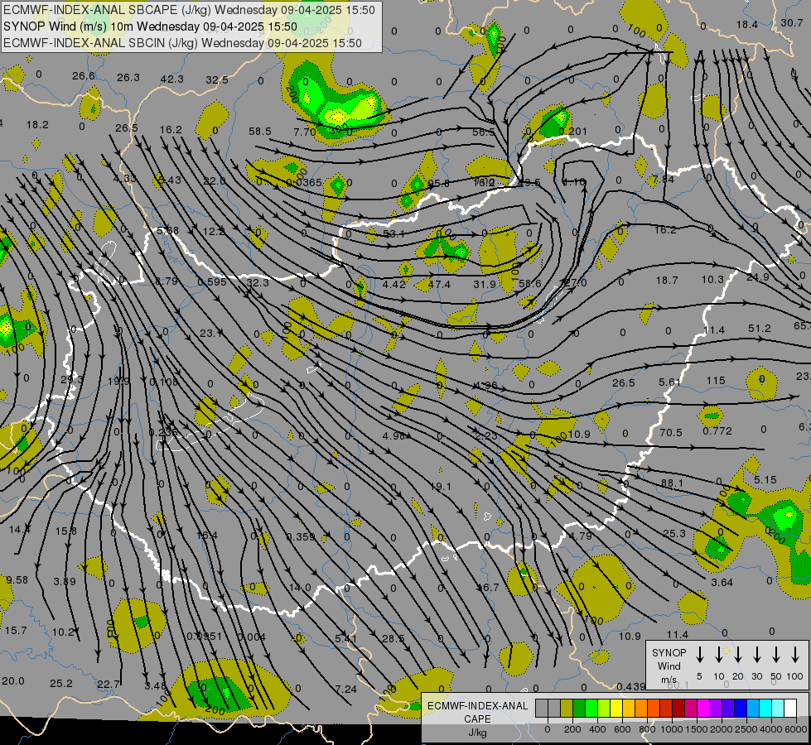Click the map value 51.2
811x745 pixels.
760,329
